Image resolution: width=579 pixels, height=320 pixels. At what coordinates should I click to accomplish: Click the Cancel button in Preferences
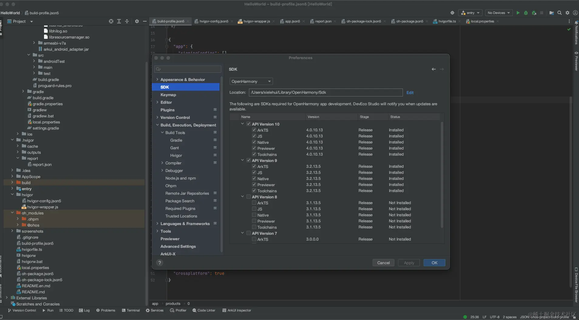pos(383,263)
